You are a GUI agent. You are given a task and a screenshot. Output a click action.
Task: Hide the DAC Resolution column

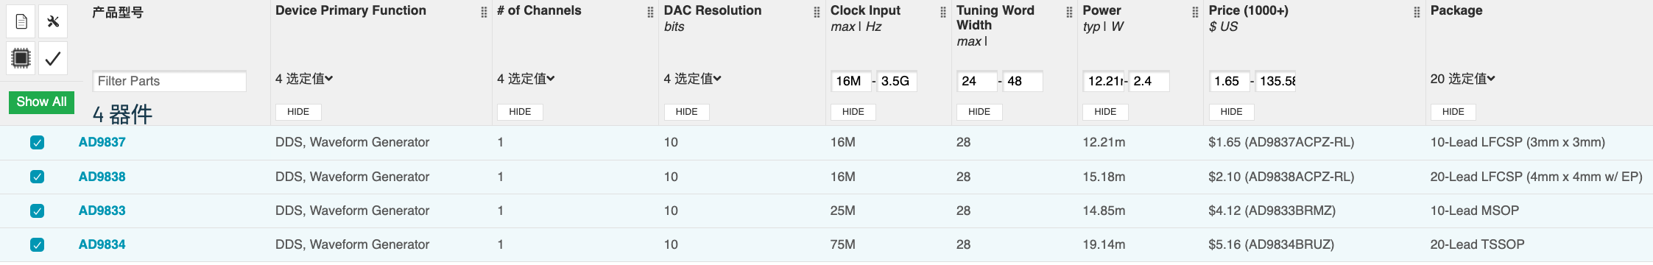point(686,112)
